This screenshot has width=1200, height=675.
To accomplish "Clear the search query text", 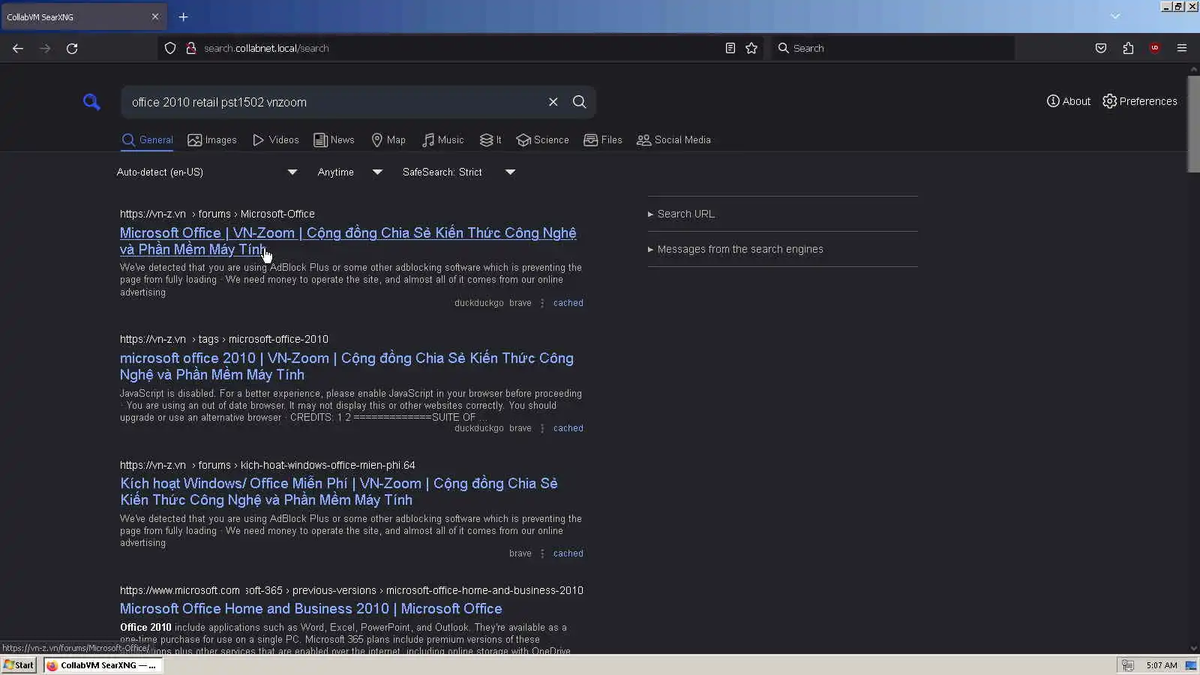I will [553, 102].
